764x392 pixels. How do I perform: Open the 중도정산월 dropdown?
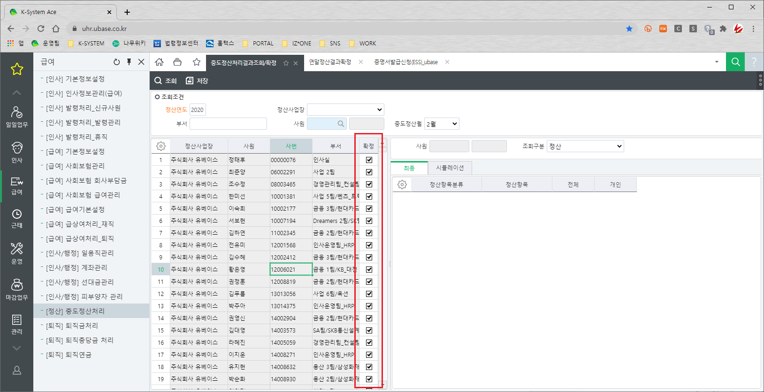tap(442, 124)
